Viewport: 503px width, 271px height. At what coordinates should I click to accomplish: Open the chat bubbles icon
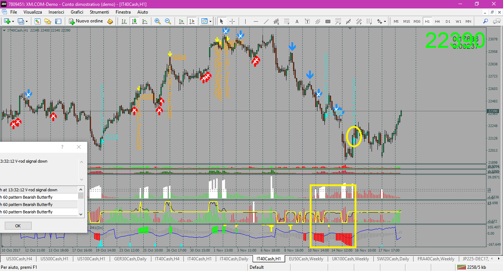[x=496, y=21]
